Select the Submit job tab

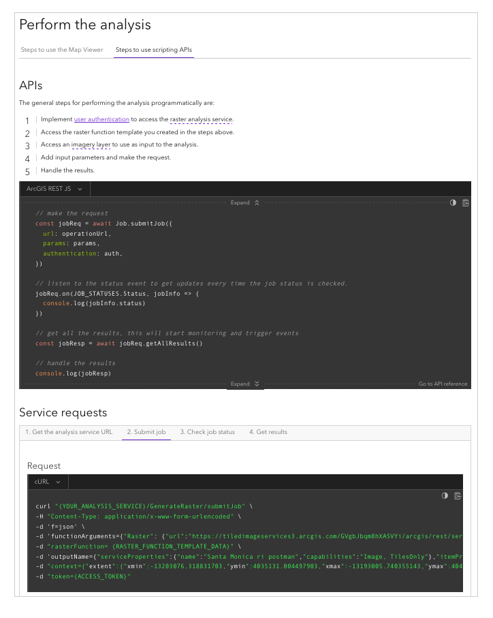[146, 431]
